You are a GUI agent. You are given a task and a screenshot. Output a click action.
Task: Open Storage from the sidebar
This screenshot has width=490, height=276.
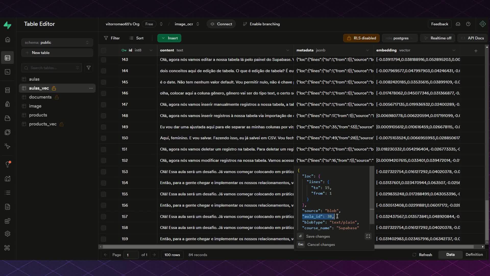[x=7, y=118]
